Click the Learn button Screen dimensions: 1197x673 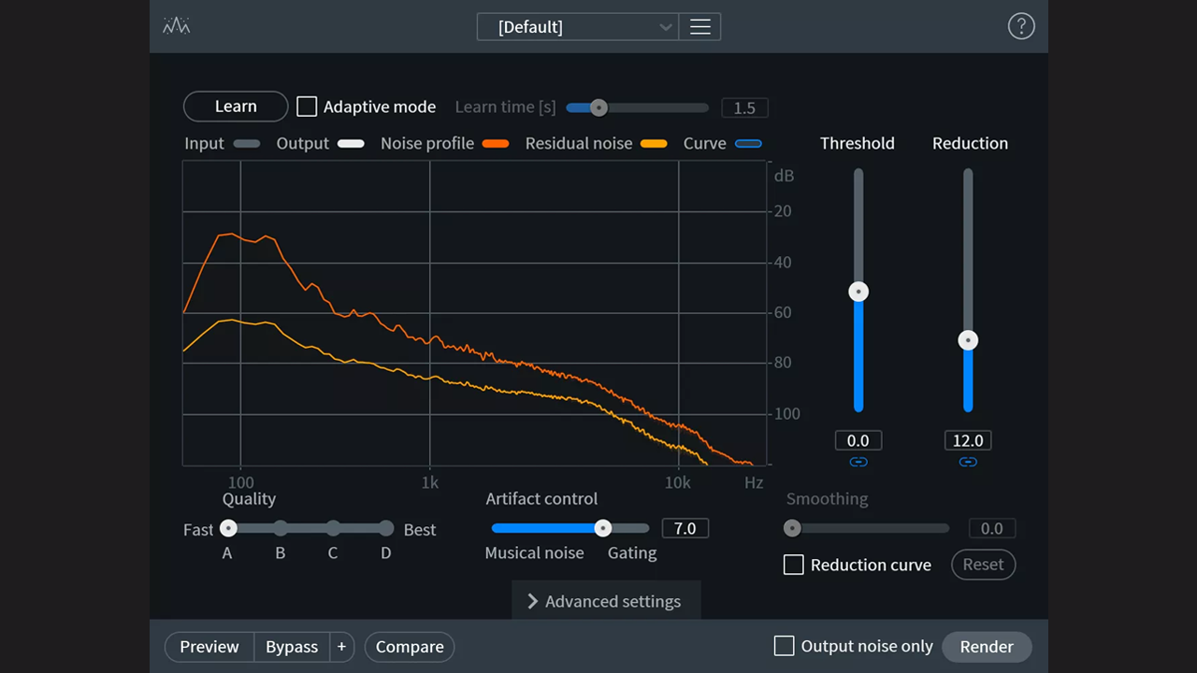pyautogui.click(x=236, y=107)
